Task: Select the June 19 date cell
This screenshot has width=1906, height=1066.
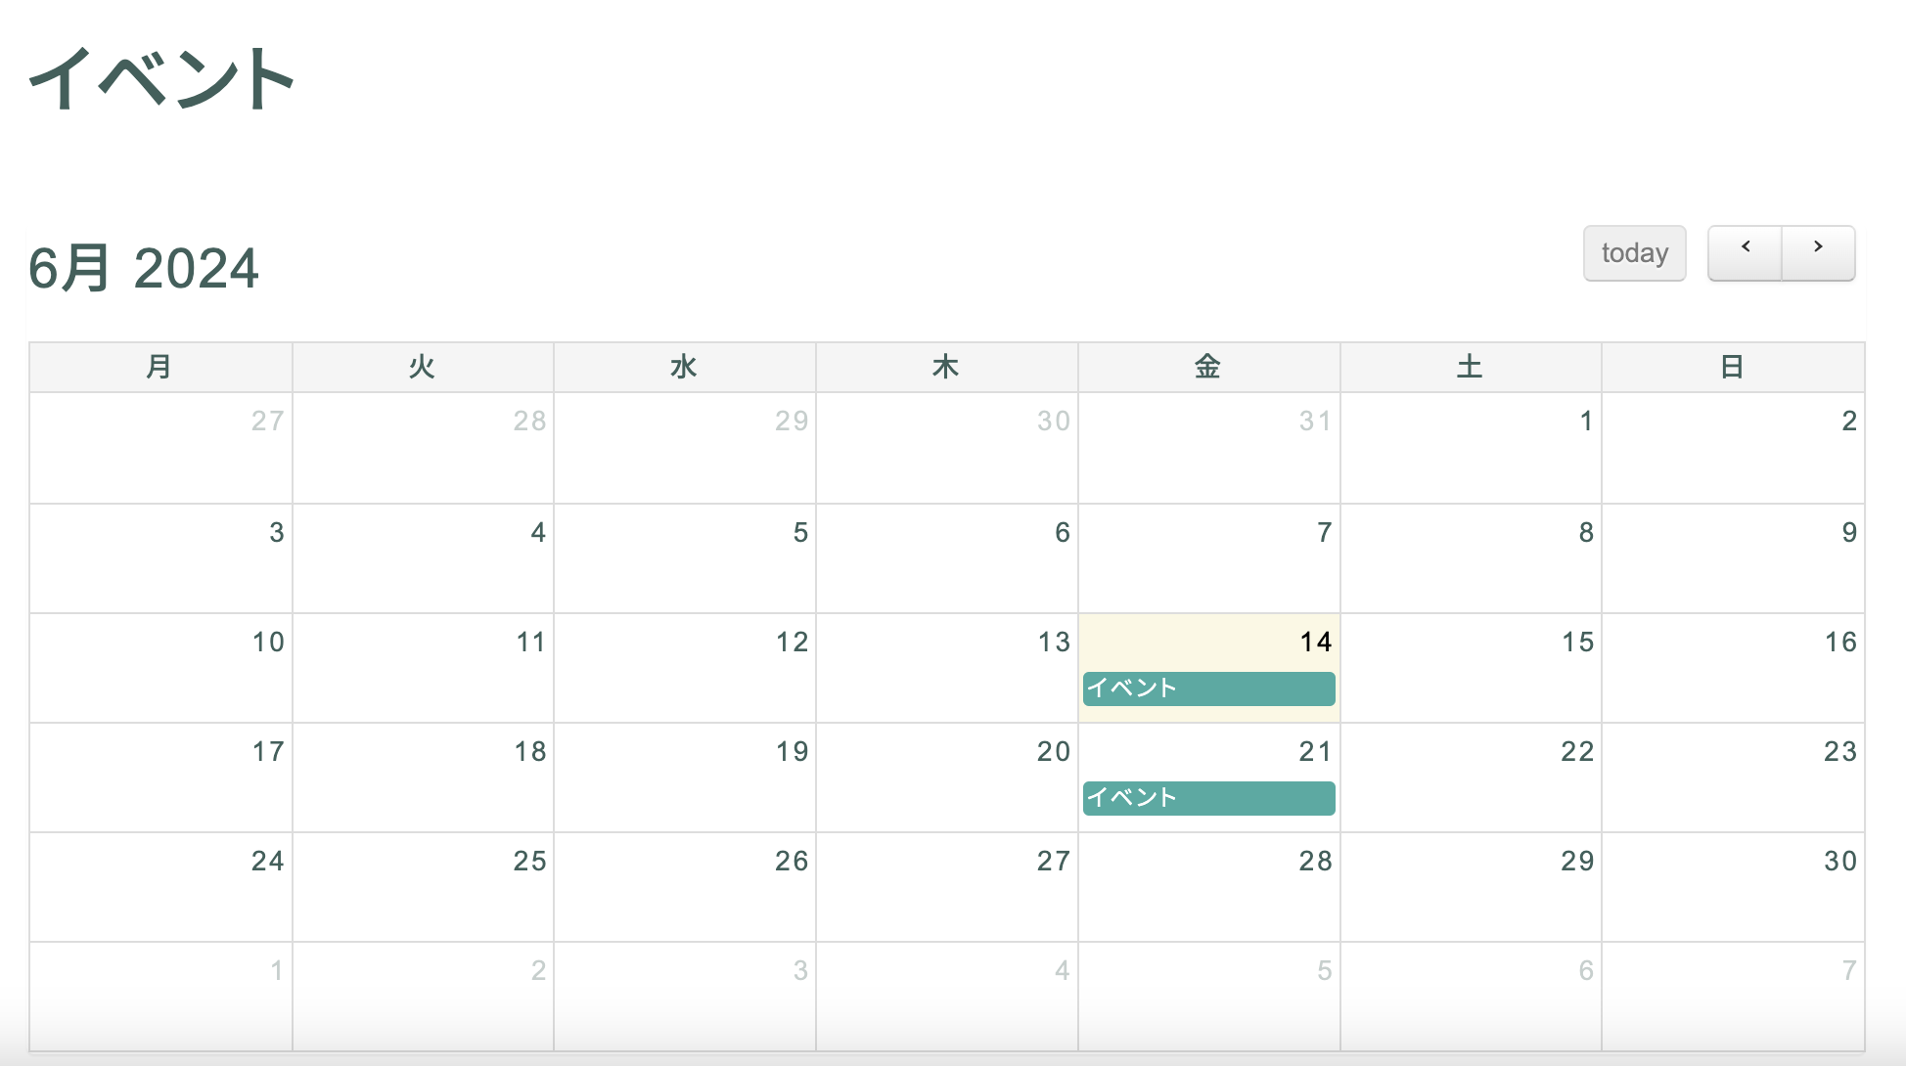Action: 685,778
